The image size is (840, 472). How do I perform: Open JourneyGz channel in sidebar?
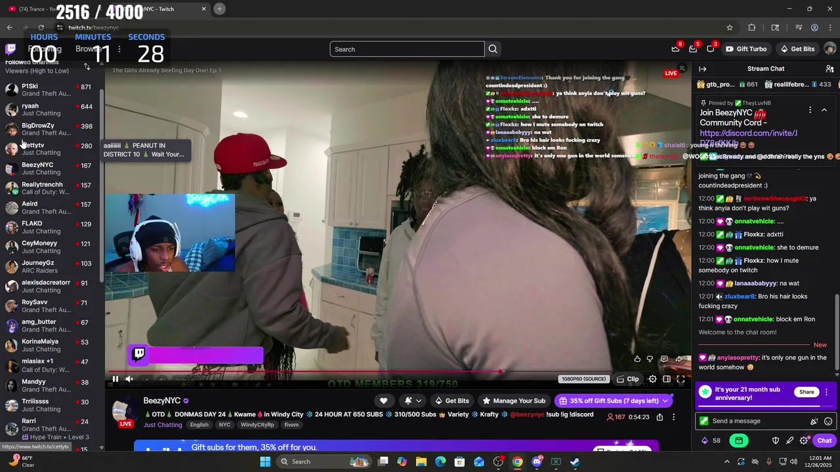[51, 267]
